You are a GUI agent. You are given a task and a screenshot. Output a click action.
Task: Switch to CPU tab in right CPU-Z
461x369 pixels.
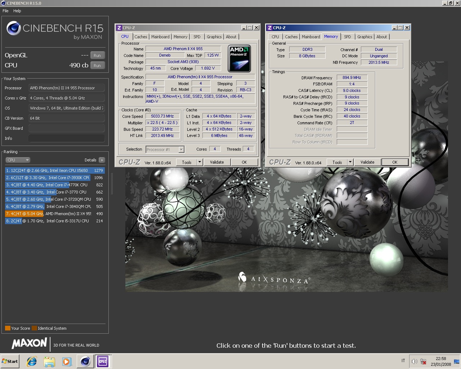pyautogui.click(x=275, y=37)
